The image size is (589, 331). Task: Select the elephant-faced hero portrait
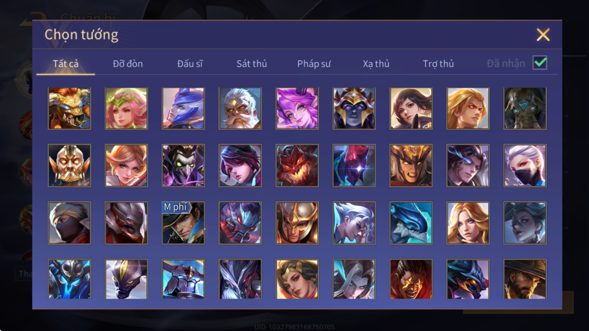coord(525,108)
